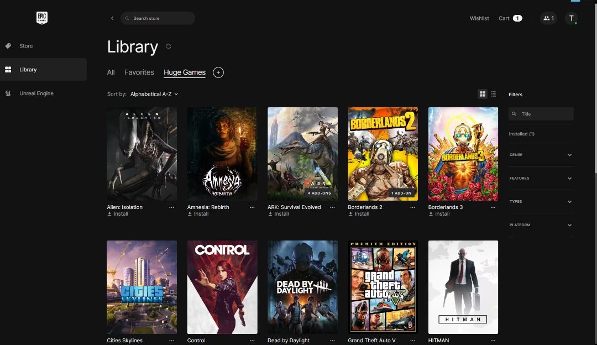The width and height of the screenshot is (597, 345).
Task: Click the back arrow beside search
Action: pos(112,18)
